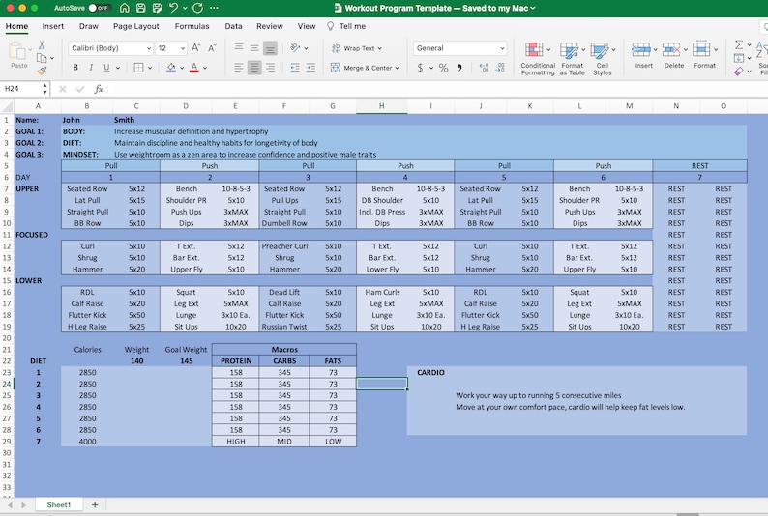Click Insert cells button
Screen dimensions: 768x516
pos(643,55)
